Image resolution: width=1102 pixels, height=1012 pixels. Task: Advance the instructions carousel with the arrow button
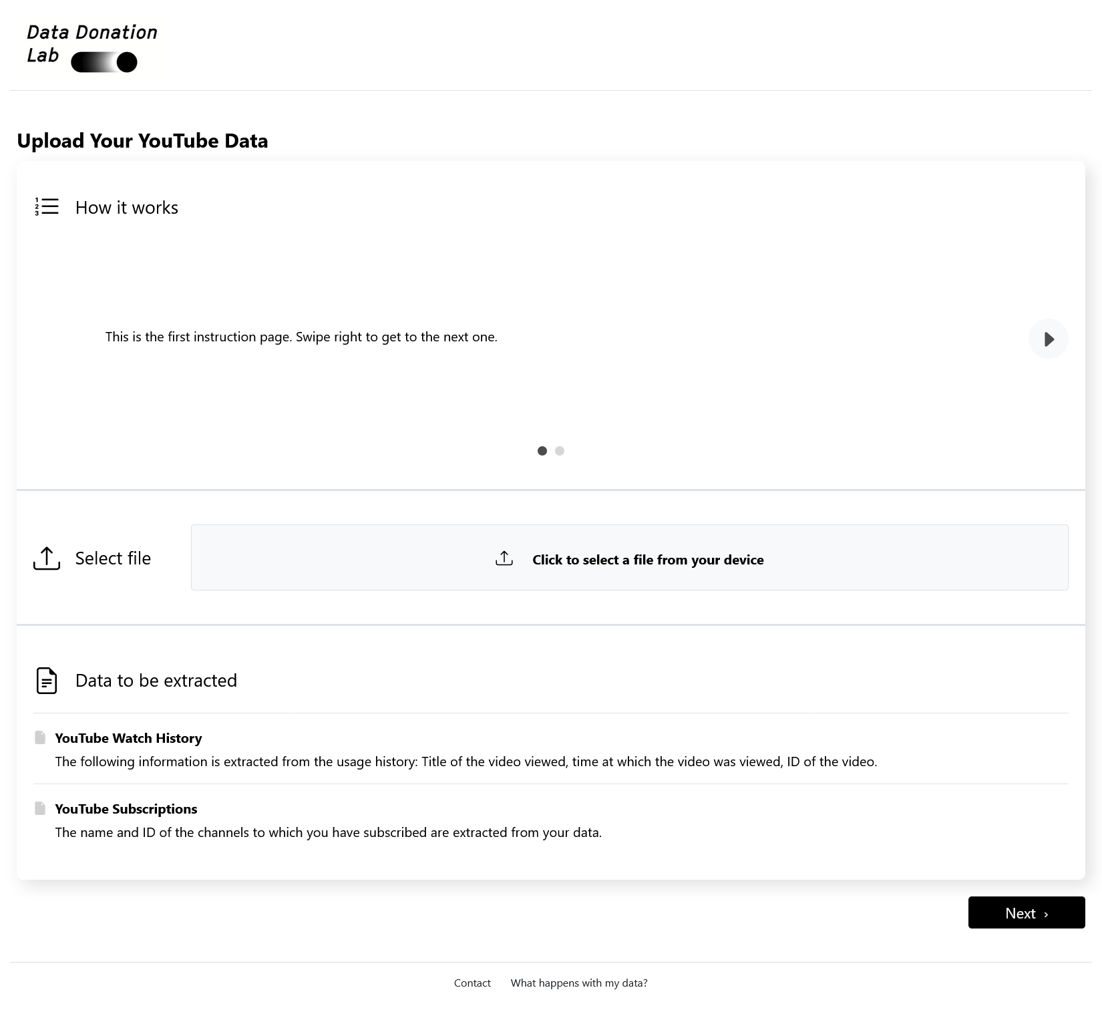click(1048, 339)
